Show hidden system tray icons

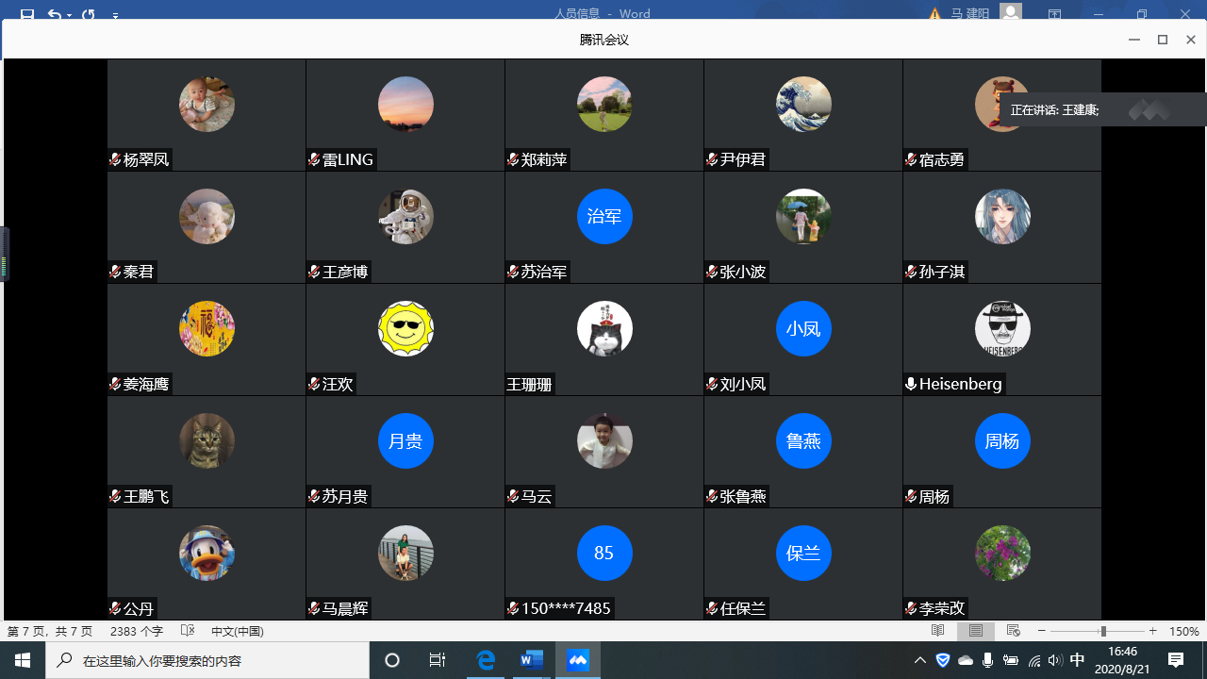[920, 660]
